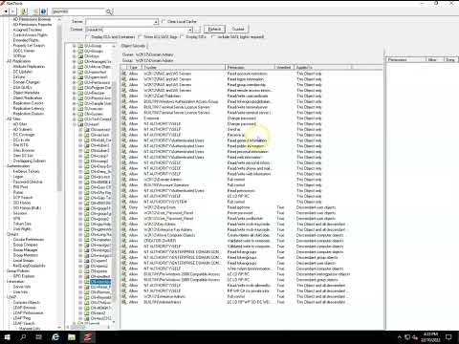Image resolution: width=459 pixels, height=344 pixels.
Task: Click the magnifier search icon in toolbar
Action: (109, 11)
